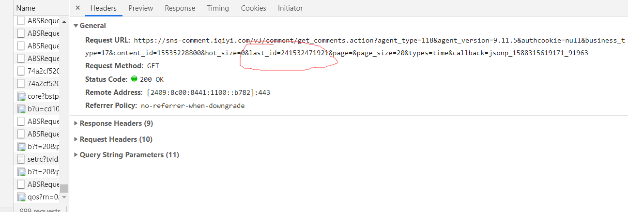The width and height of the screenshot is (628, 212).
Task: Click the Referrer Policy label
Action: pyautogui.click(x=111, y=105)
